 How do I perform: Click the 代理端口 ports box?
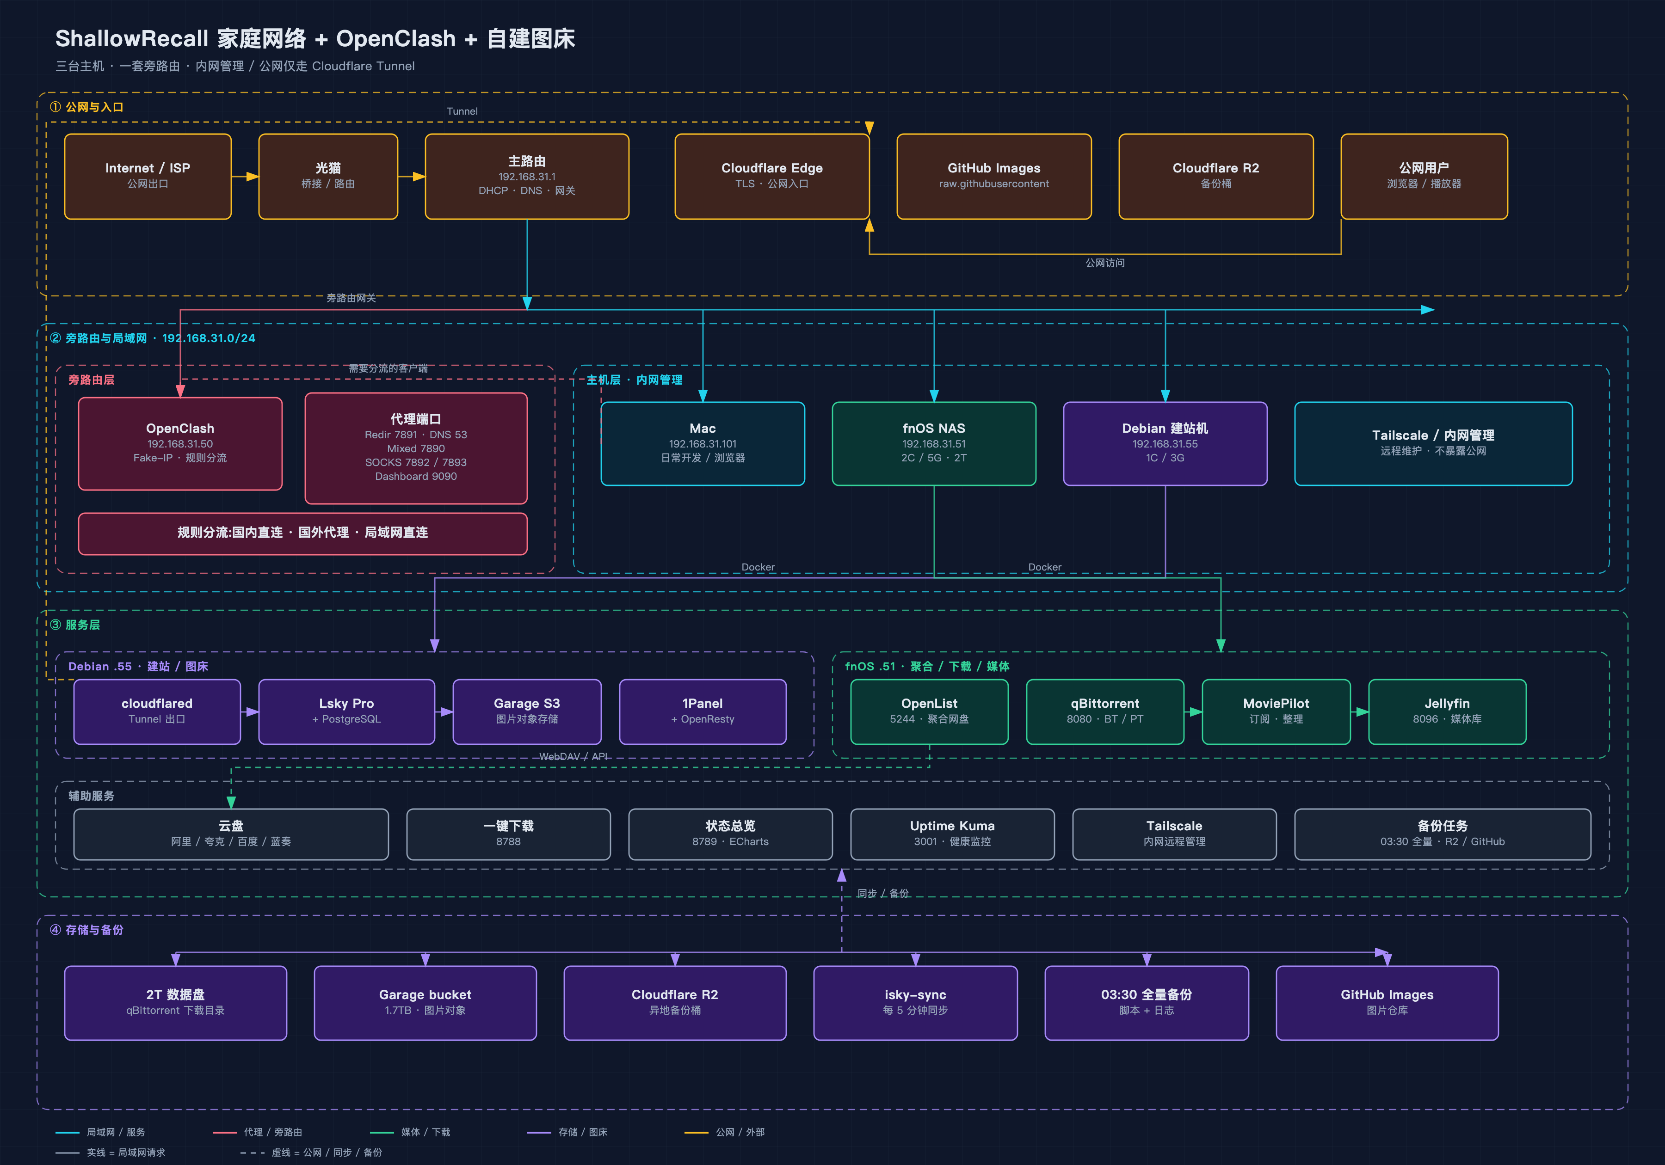[415, 448]
